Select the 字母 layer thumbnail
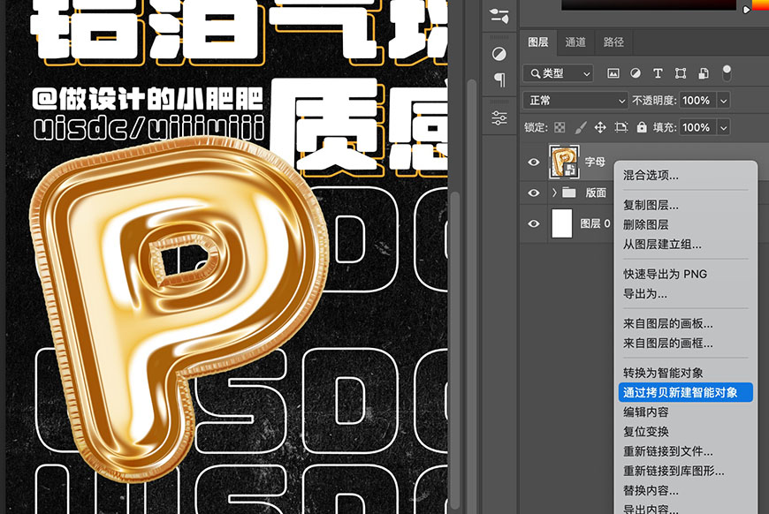Screen dimensions: 769x514 coord(564,162)
